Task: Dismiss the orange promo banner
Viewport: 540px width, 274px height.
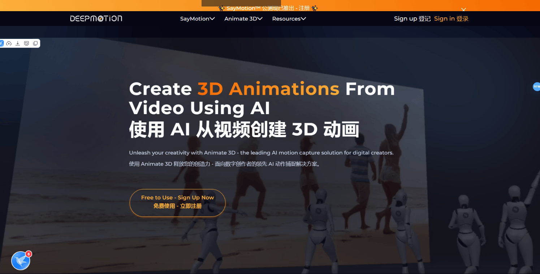Action: 463,9
